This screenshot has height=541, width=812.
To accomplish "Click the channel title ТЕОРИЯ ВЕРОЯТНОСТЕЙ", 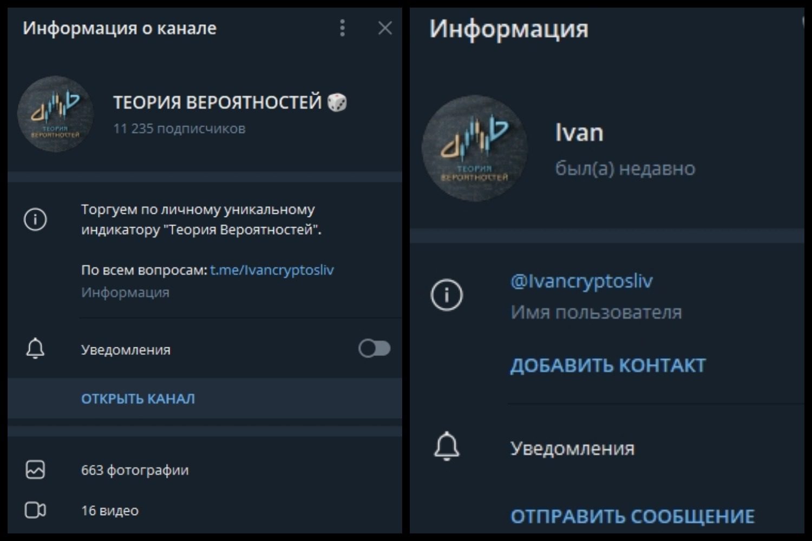I will [x=218, y=102].
